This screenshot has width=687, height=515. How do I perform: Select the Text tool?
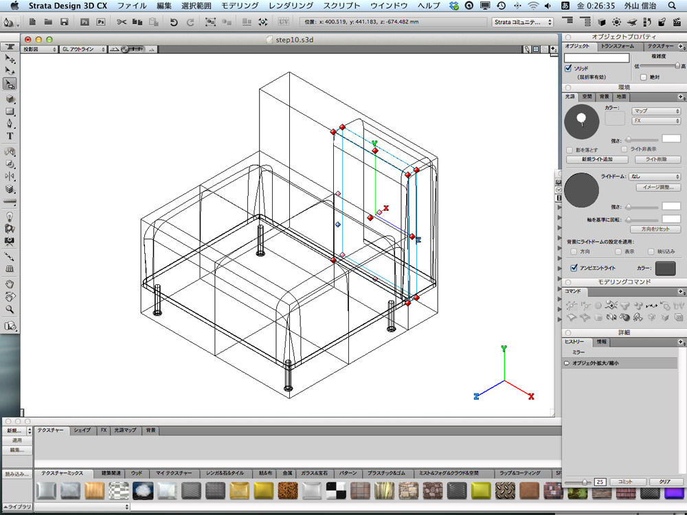click(10, 136)
